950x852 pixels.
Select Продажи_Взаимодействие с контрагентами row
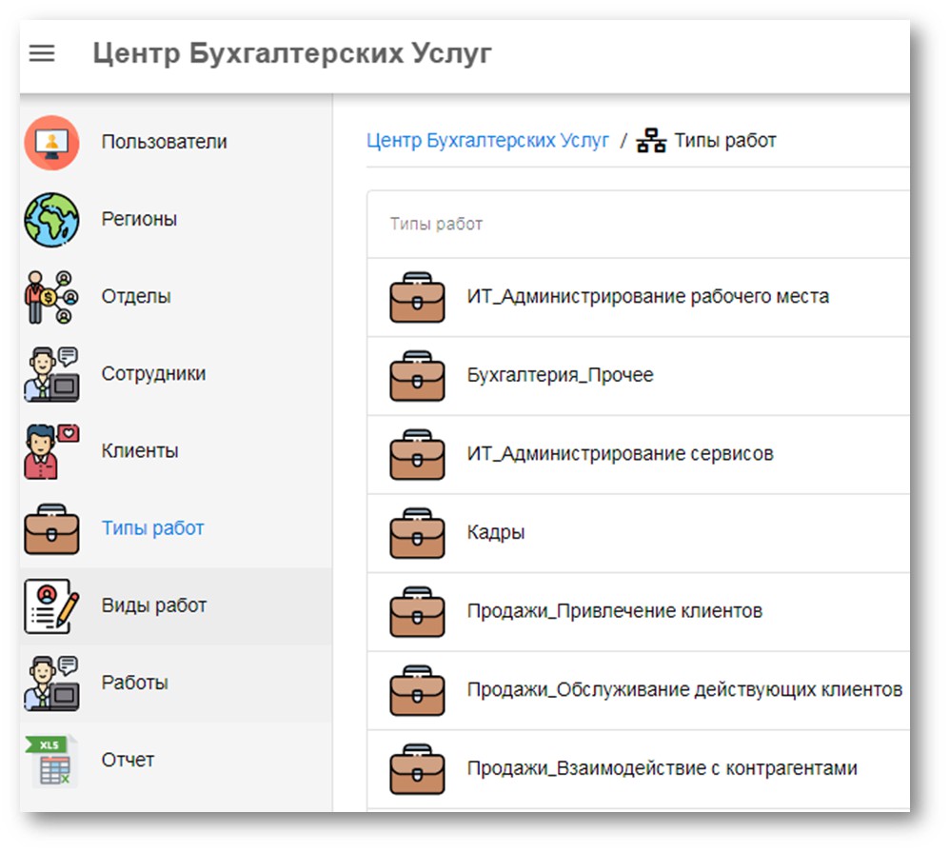coord(638,769)
